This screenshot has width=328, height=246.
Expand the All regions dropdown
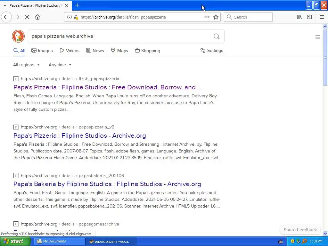tap(26, 65)
